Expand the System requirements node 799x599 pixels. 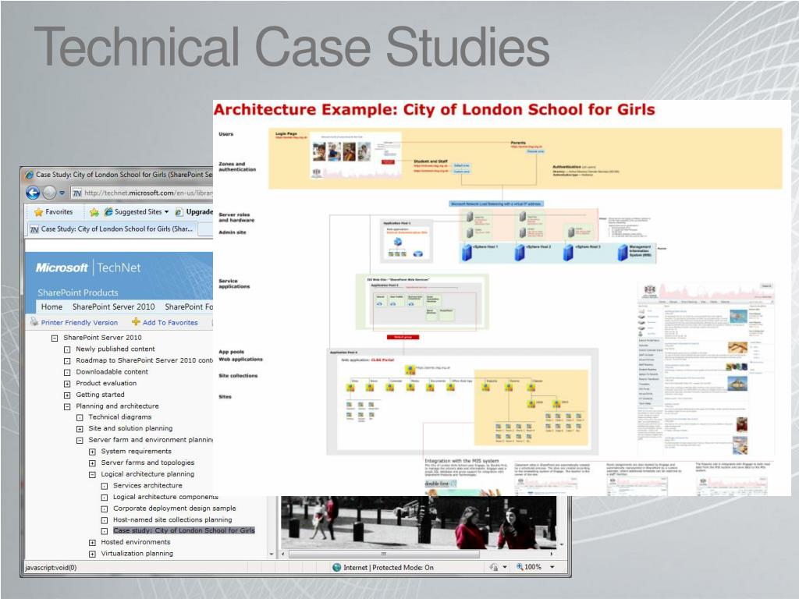pyautogui.click(x=92, y=452)
